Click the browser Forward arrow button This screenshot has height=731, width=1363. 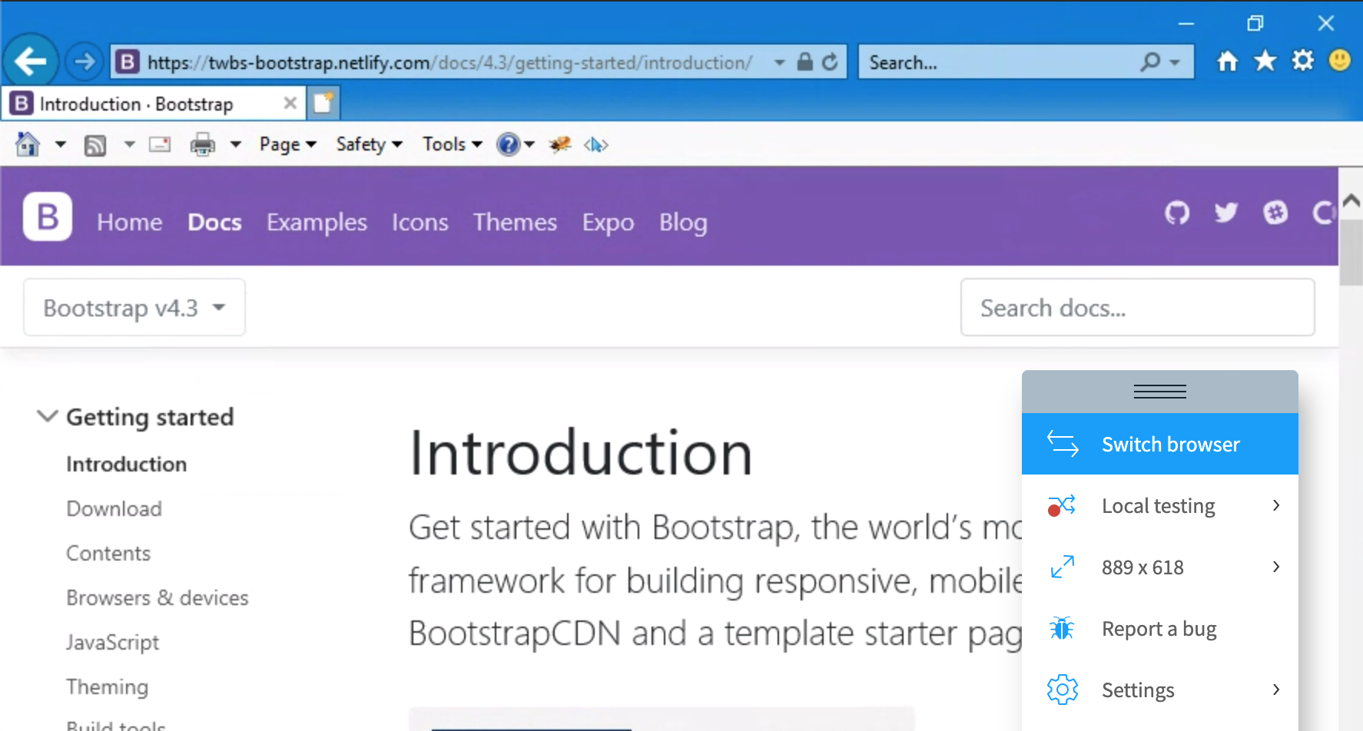click(84, 61)
